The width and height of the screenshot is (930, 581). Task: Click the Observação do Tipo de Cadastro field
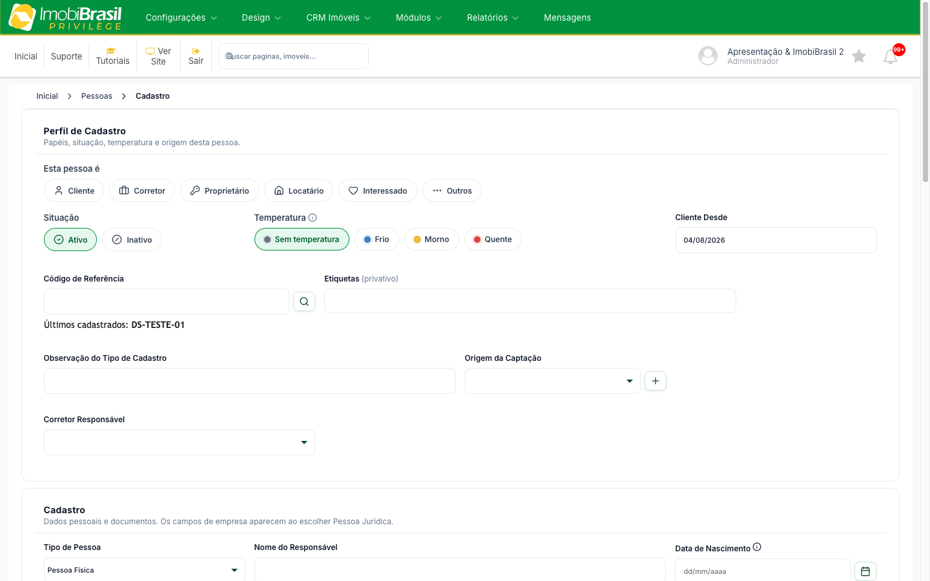point(250,381)
